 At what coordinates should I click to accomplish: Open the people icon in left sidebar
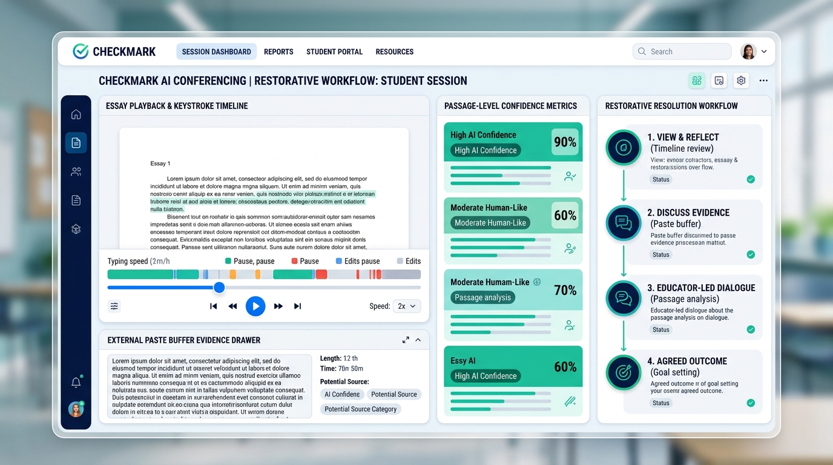click(76, 172)
